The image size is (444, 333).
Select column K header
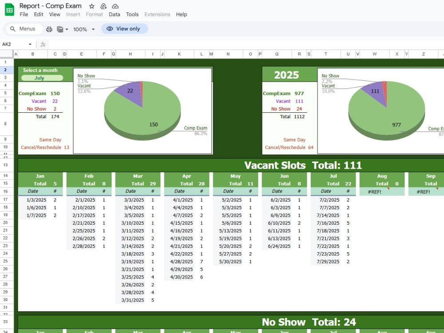point(179,54)
